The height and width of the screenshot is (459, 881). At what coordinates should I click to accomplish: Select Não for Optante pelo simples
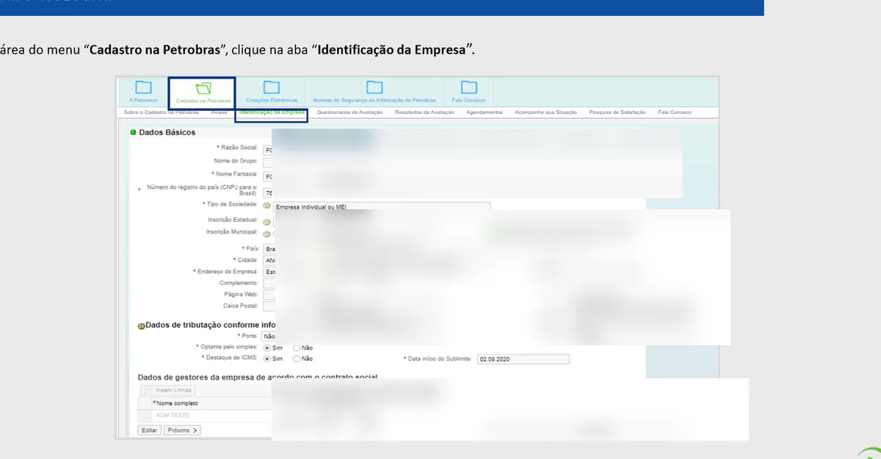(297, 347)
